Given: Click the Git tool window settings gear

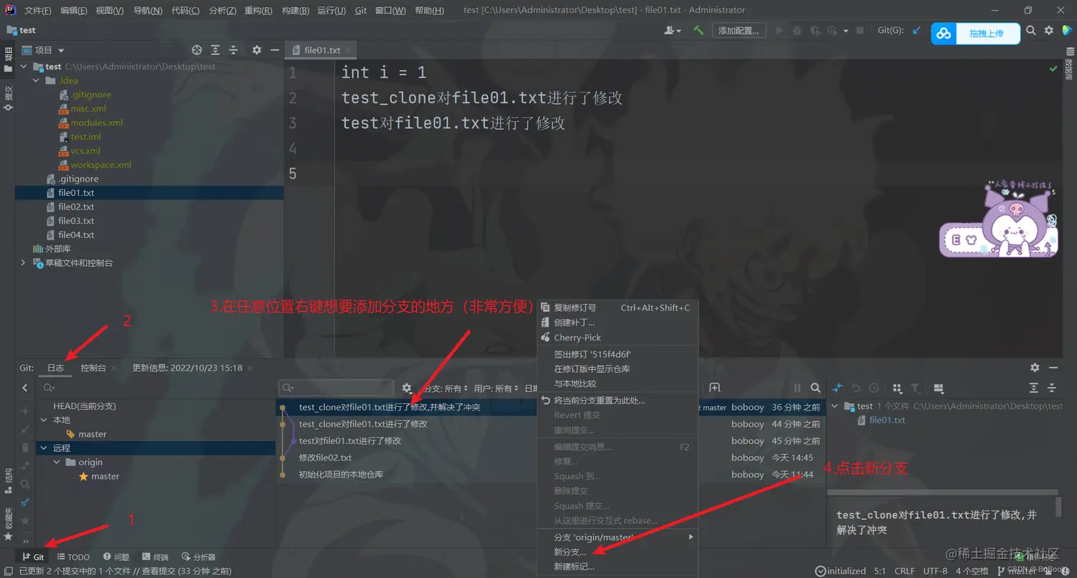Looking at the screenshot, I should [1034, 368].
